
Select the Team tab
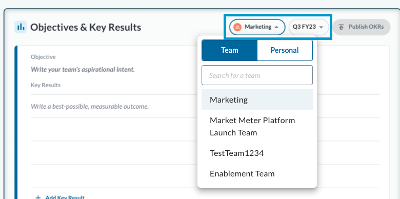coord(230,50)
